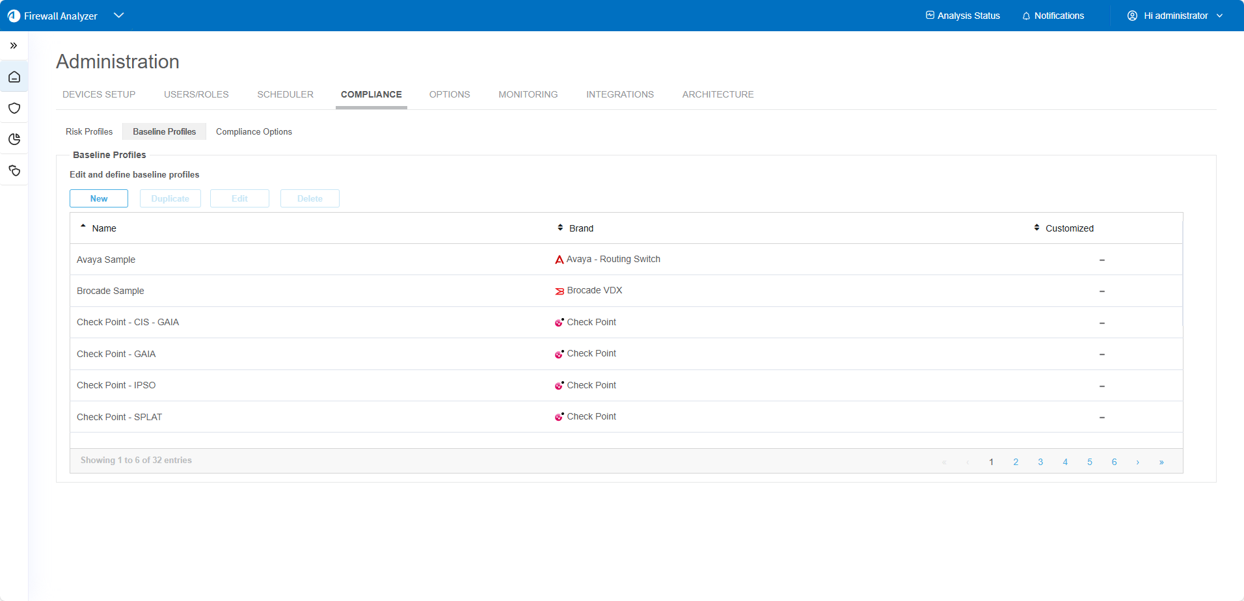The width and height of the screenshot is (1244, 601).
Task: Switch to the Devices Setup tab
Action: 99,94
